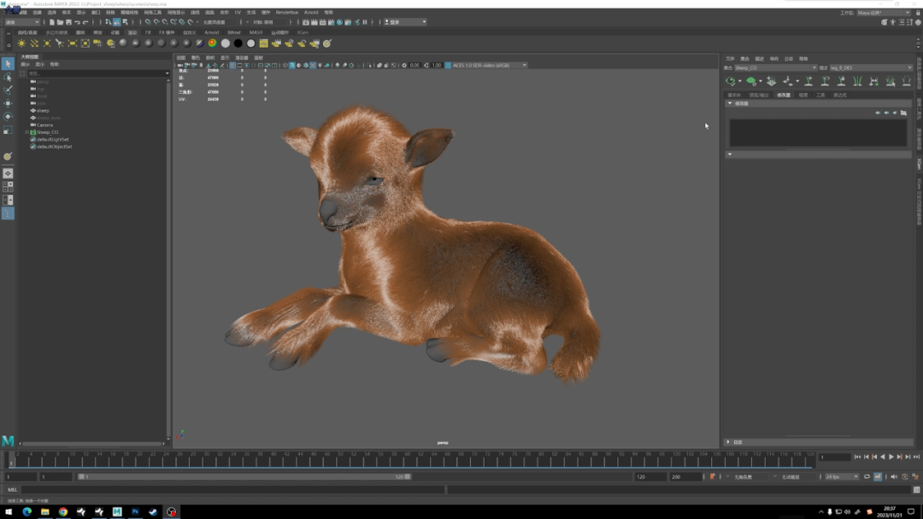Open the menu set dropdown at top left
This screenshot has width=923, height=519.
[x=21, y=22]
